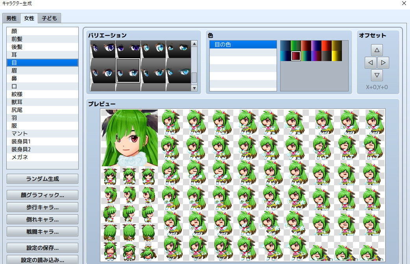Open the 戦闘キャラ battle character dialog

tap(42, 232)
